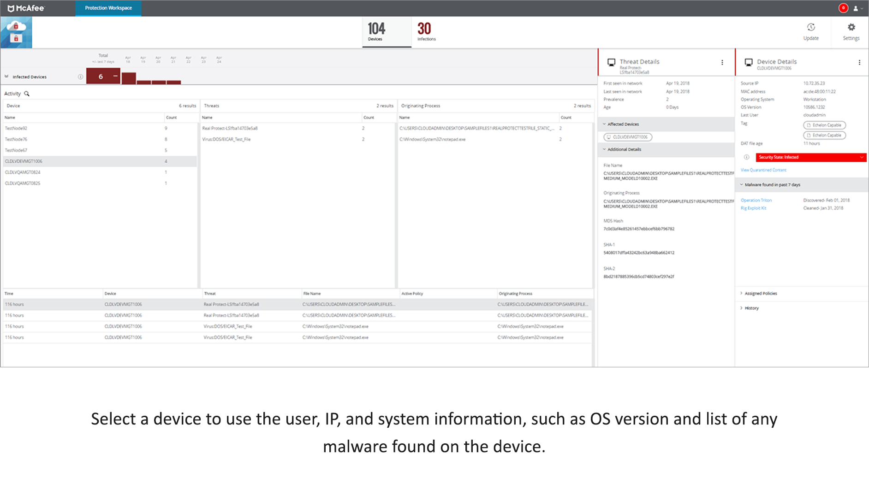Image resolution: width=869 pixels, height=501 pixels.
Task: Click the first Echelon Capable tag
Action: (x=824, y=125)
